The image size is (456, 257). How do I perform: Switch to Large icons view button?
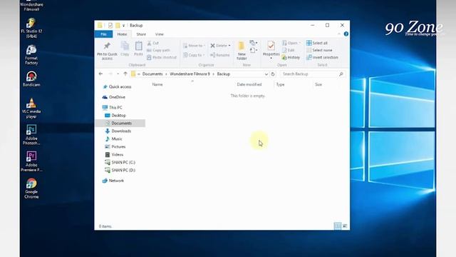pyautogui.click(x=345, y=226)
